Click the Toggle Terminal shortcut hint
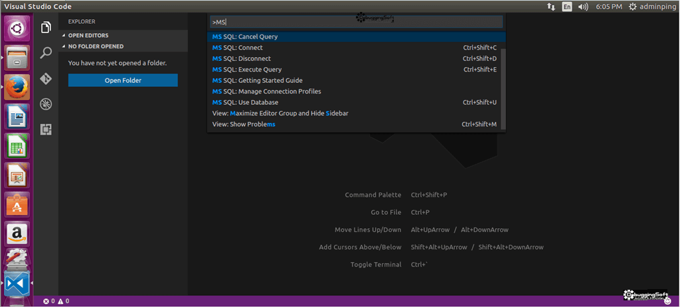 [389, 264]
